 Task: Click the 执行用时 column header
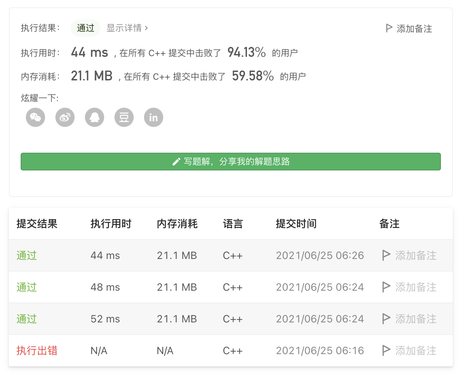[111, 224]
